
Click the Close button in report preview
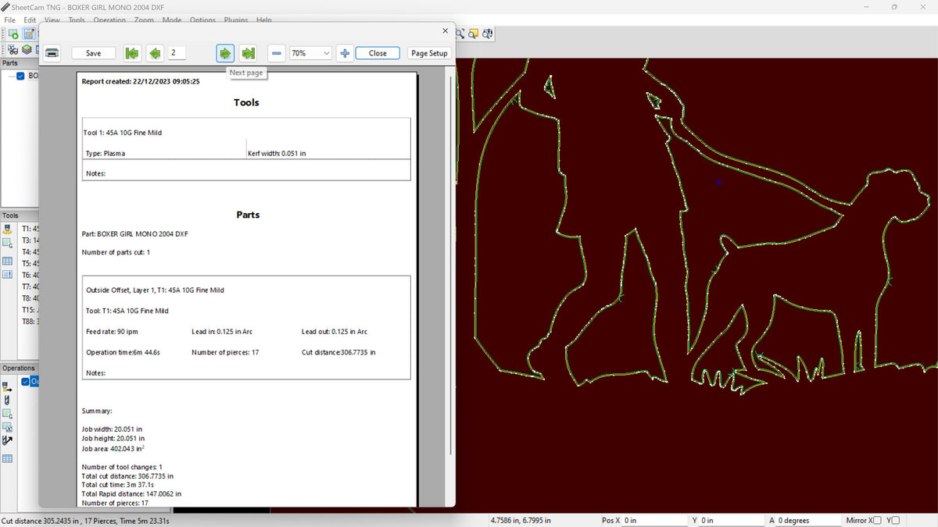click(x=378, y=53)
